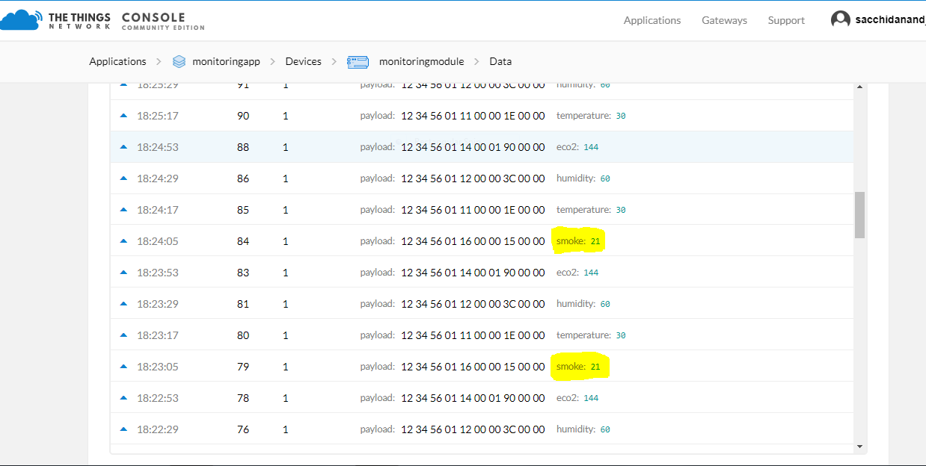Expand the 18:23:53 uplink row arrow

[123, 273]
